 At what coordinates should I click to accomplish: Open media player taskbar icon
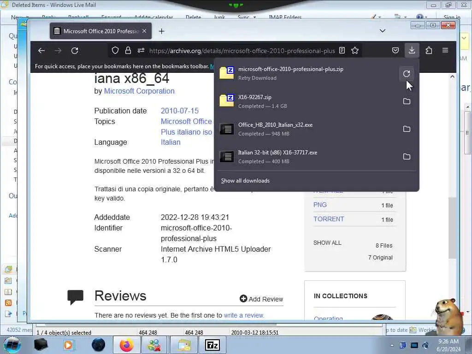click(x=69, y=345)
